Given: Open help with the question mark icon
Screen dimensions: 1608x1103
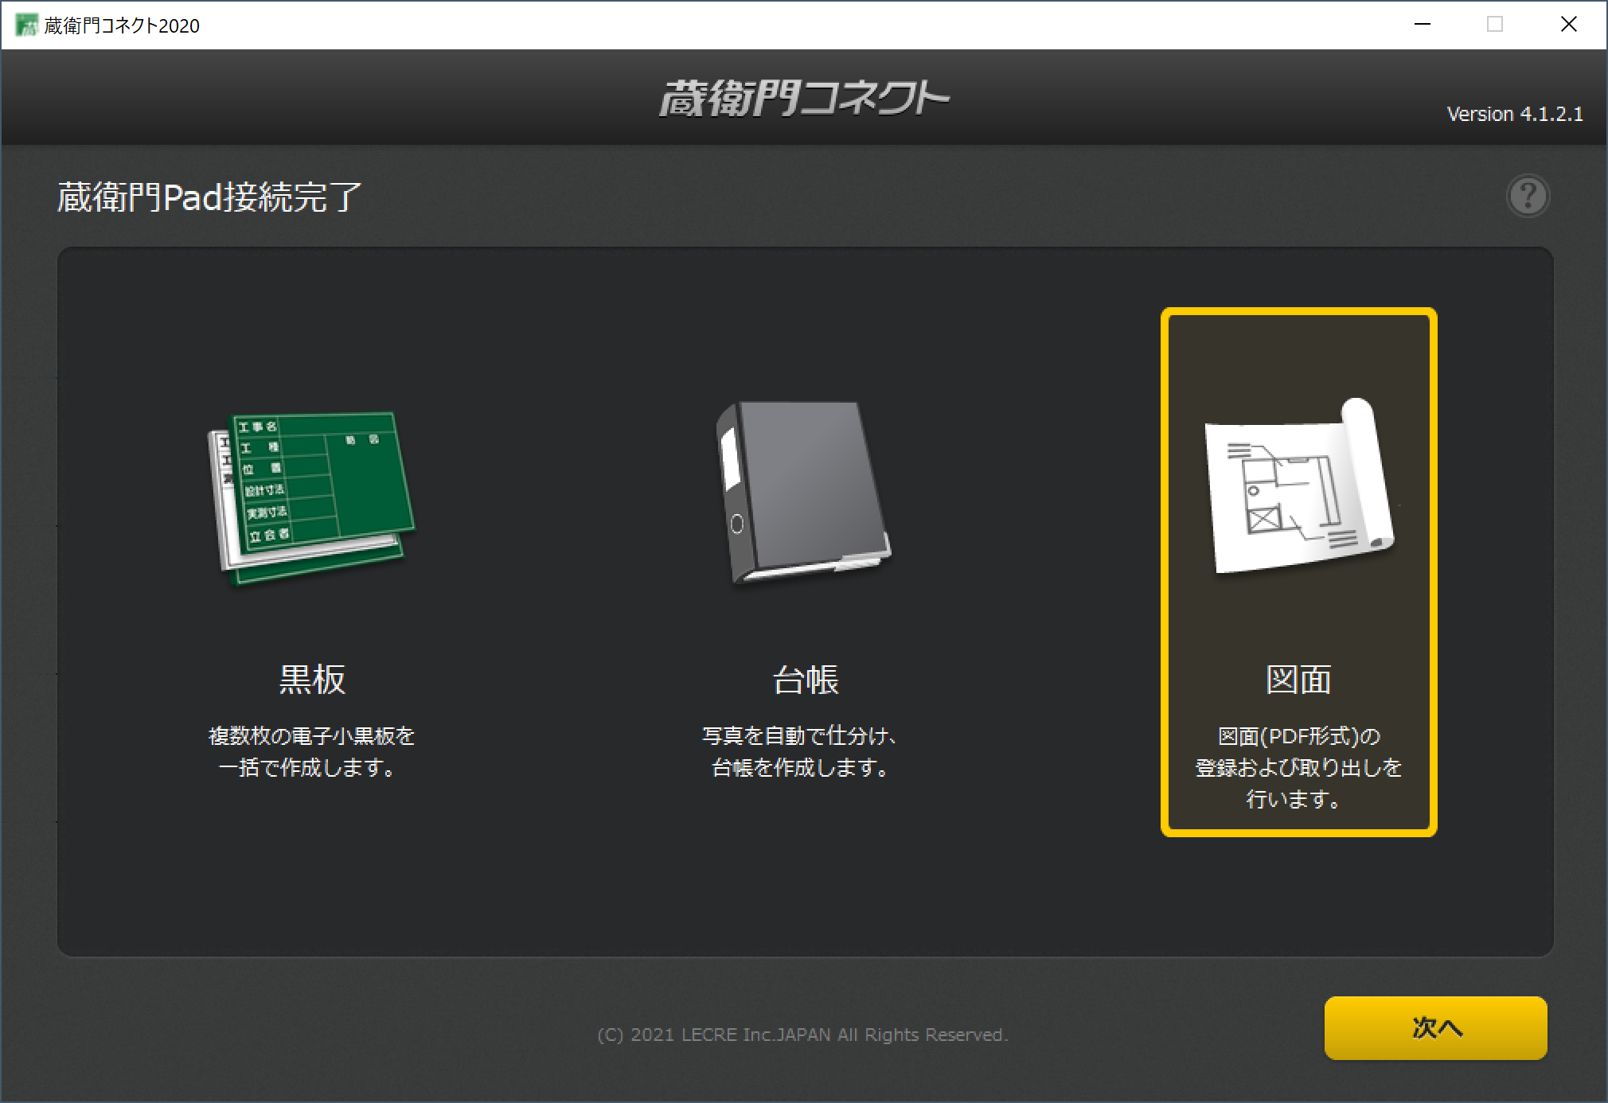Looking at the screenshot, I should click(x=1528, y=196).
